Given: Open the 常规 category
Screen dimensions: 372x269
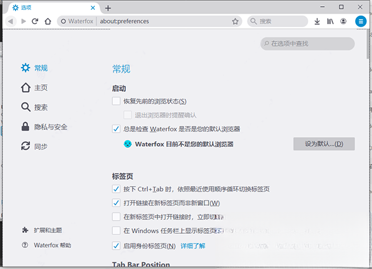Looking at the screenshot, I should [34, 68].
